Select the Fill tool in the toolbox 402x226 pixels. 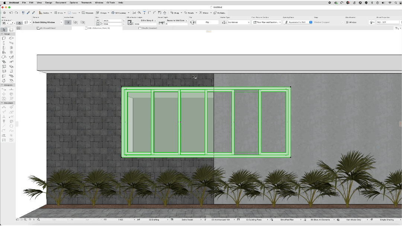(4, 136)
